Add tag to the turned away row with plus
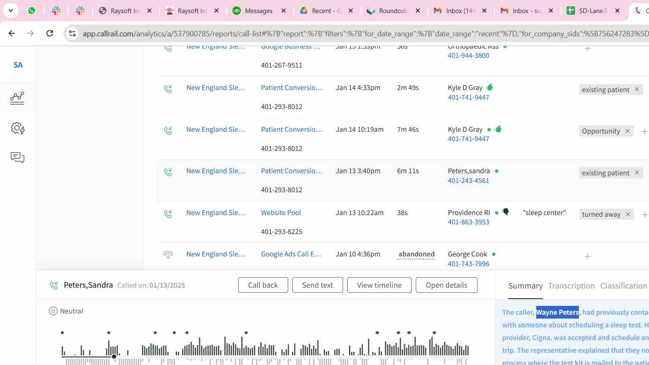 tap(645, 215)
